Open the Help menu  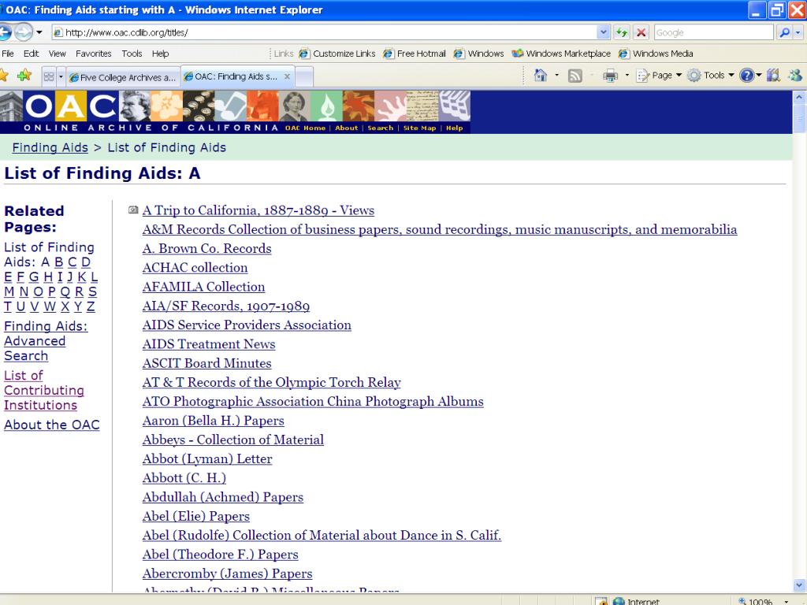[160, 54]
